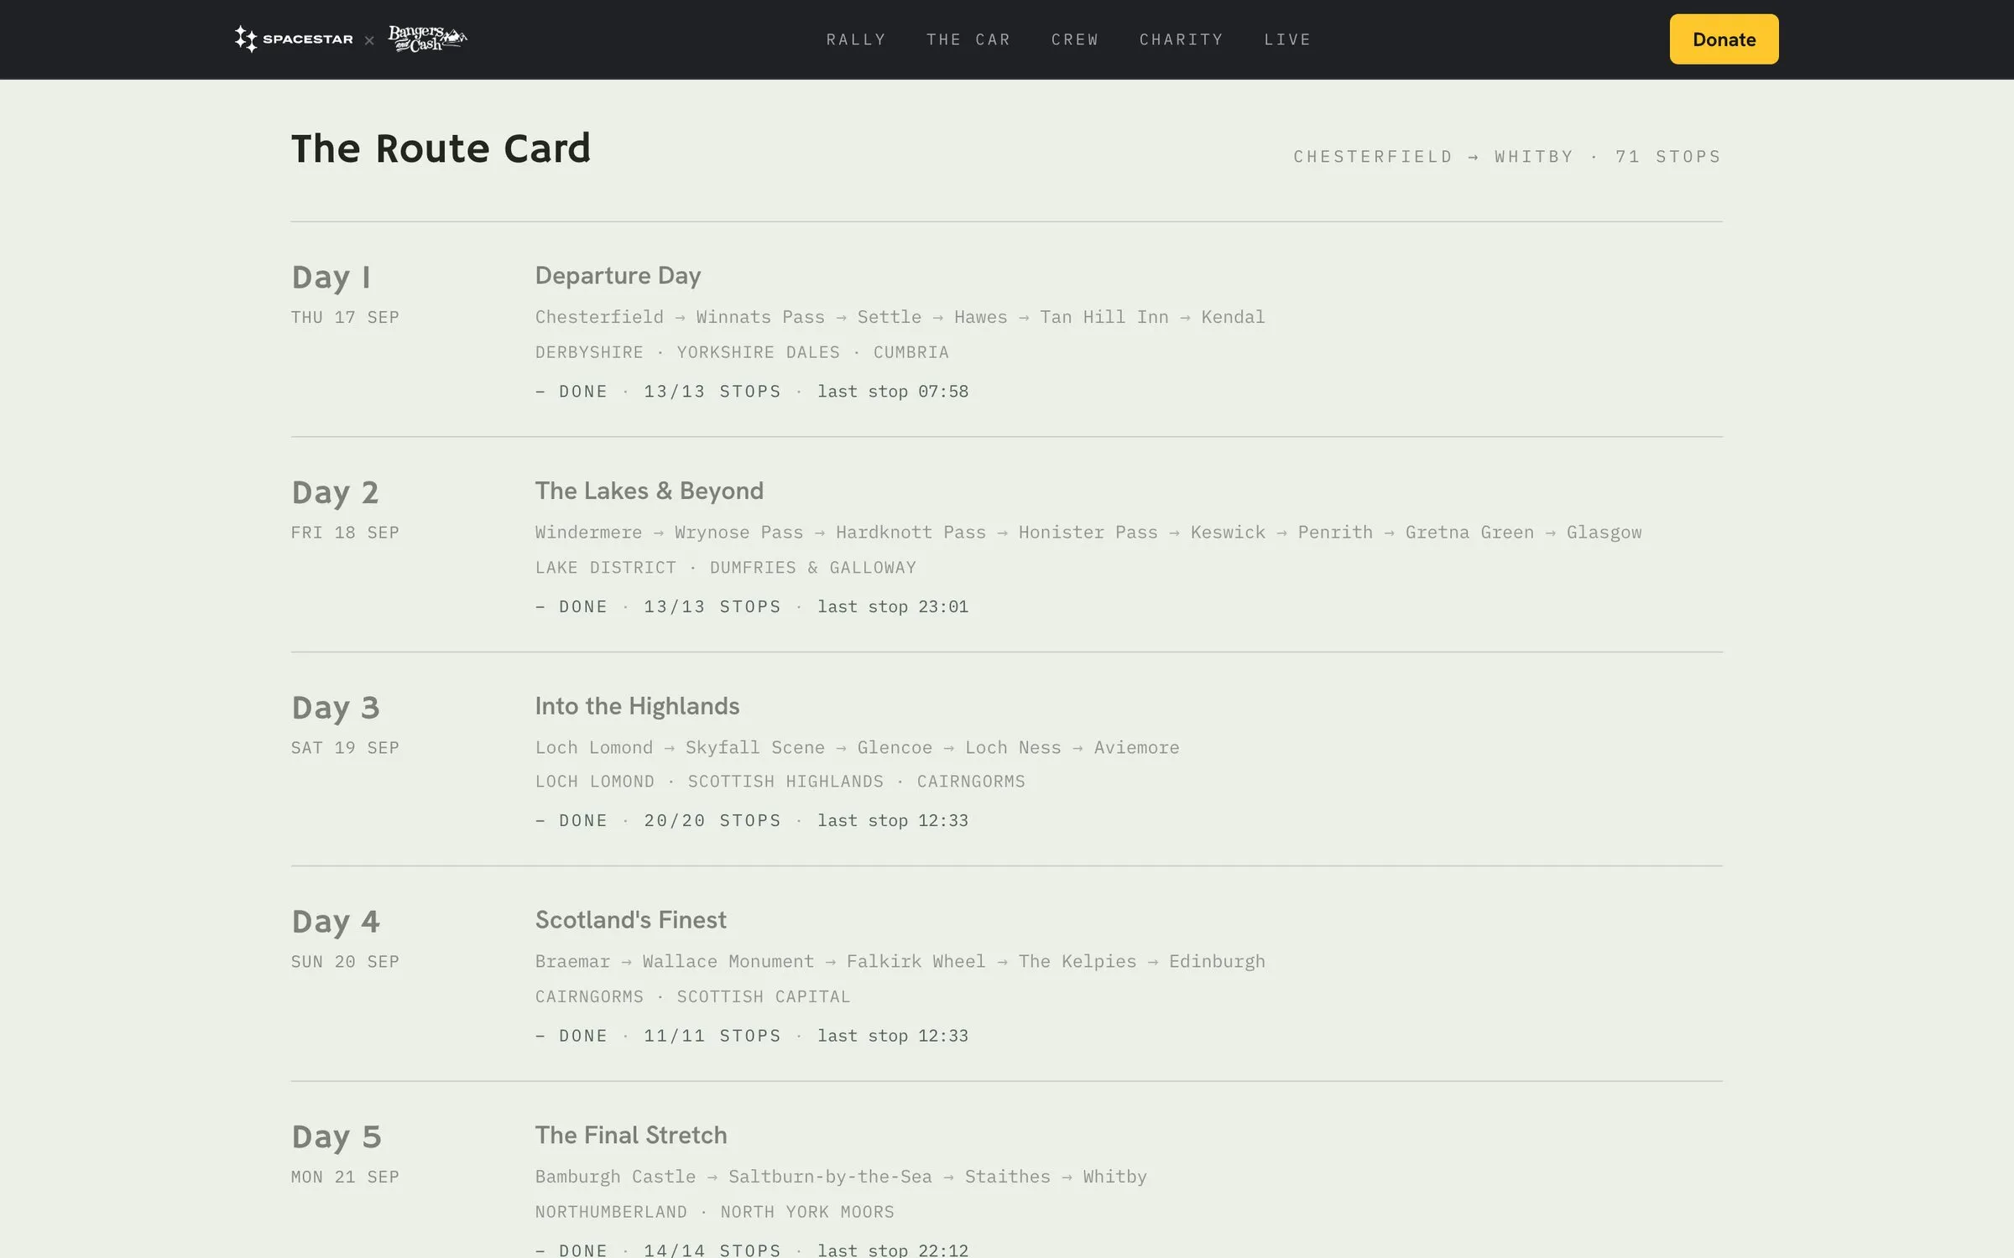Click status with last stop 23:01
Viewport: 2014px width, 1258px height.
tap(752, 606)
